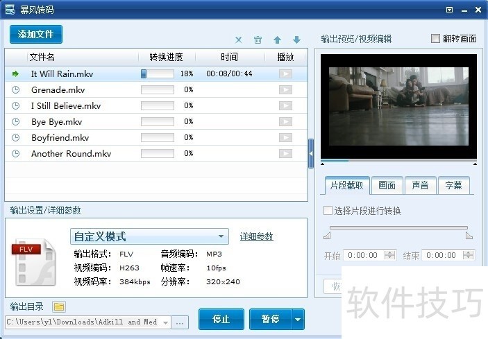Image resolution: width=488 pixels, height=339 pixels.
Task: Collapse the preview panel with side arrow
Action: (x=311, y=153)
